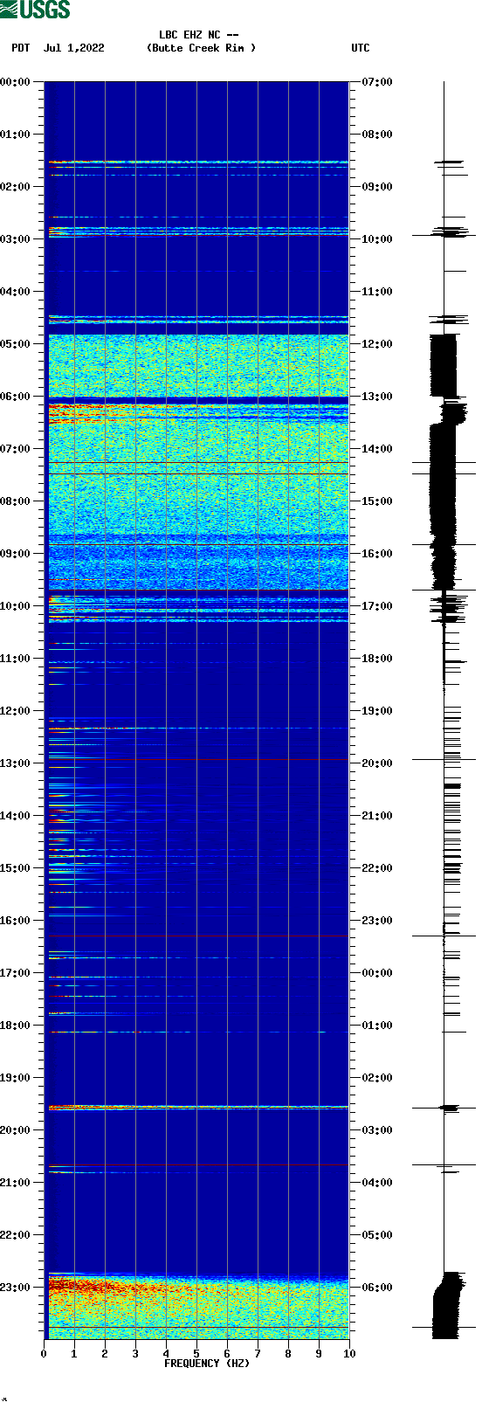Screen dimensions: 482x1409
Task: Click the 'UTC' timezone label
Action: [361, 48]
